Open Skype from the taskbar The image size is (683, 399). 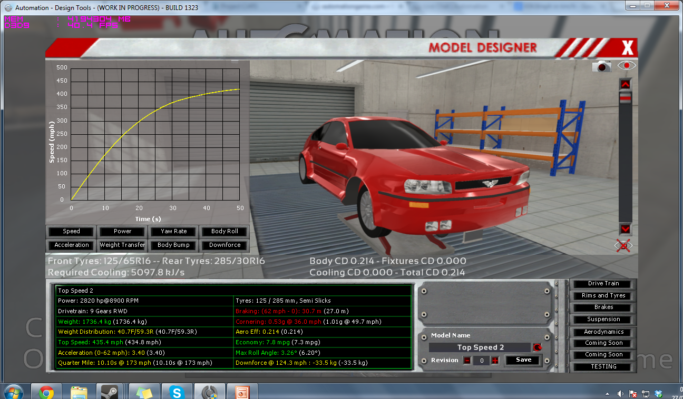pos(177,392)
